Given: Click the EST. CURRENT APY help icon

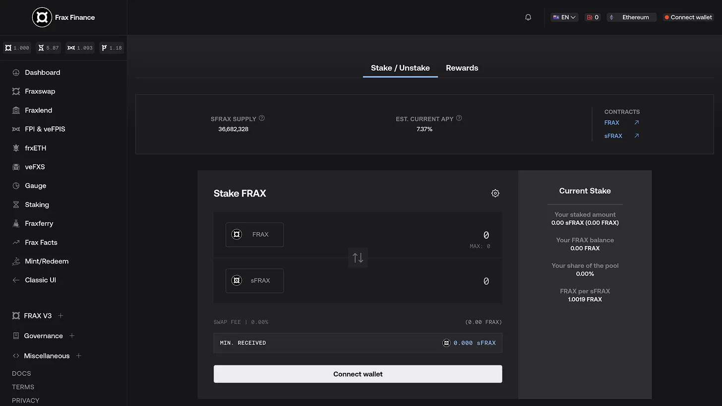Looking at the screenshot, I should click(x=459, y=118).
